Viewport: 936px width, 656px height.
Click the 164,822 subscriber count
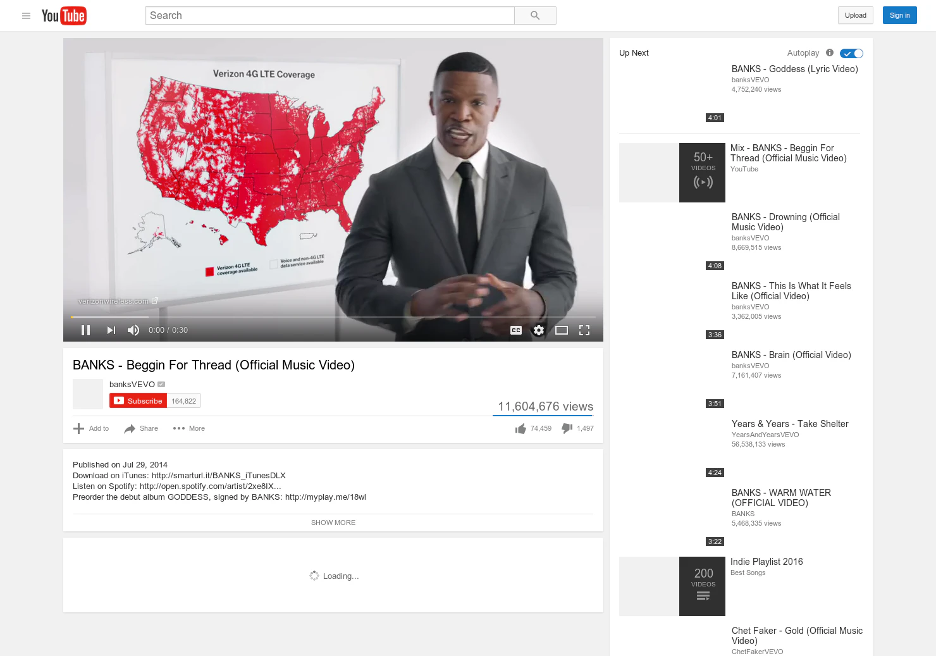tap(184, 401)
